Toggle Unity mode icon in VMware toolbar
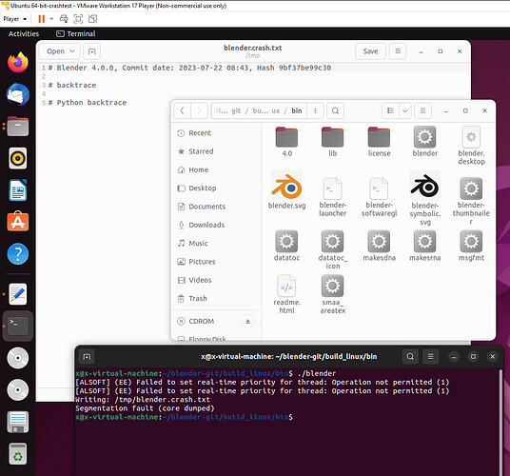This screenshot has height=476, width=510. click(x=92, y=19)
